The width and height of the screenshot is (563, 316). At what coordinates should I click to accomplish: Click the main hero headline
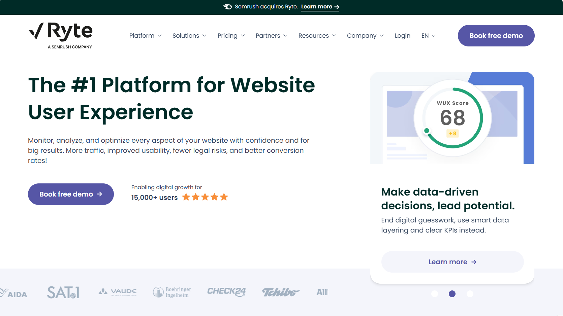(x=171, y=98)
